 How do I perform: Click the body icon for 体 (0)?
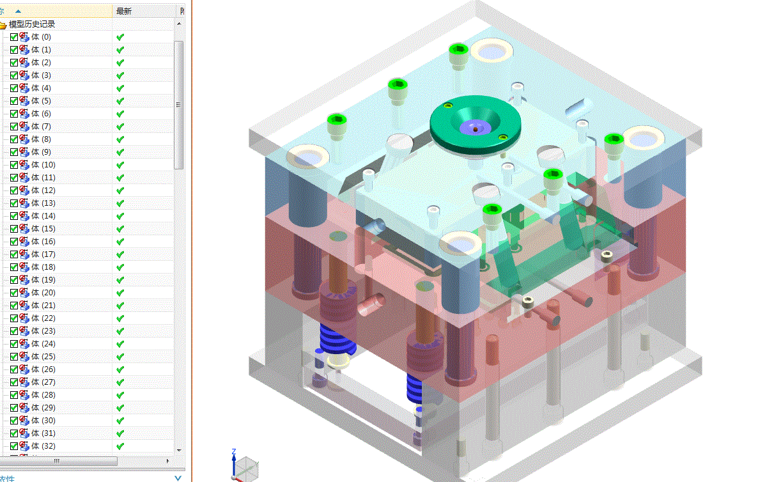click(x=24, y=36)
